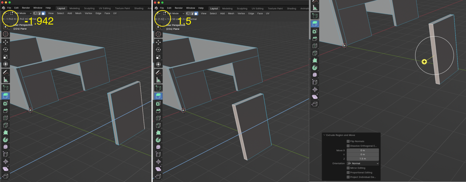
Task: Select Add Cube tool in right window
Action: 315,16
